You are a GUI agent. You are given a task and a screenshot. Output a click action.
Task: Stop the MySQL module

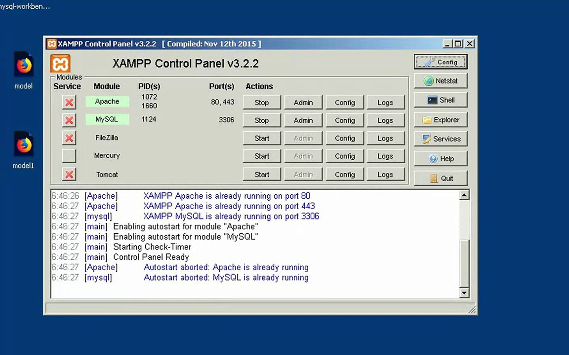[262, 120]
